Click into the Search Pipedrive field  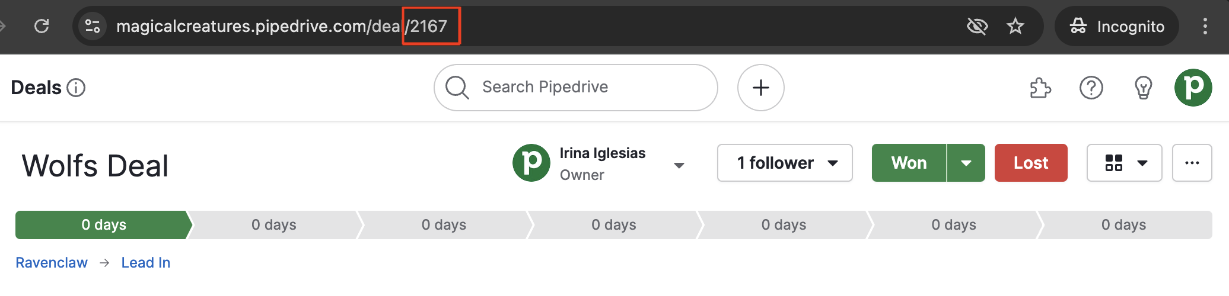tap(576, 88)
